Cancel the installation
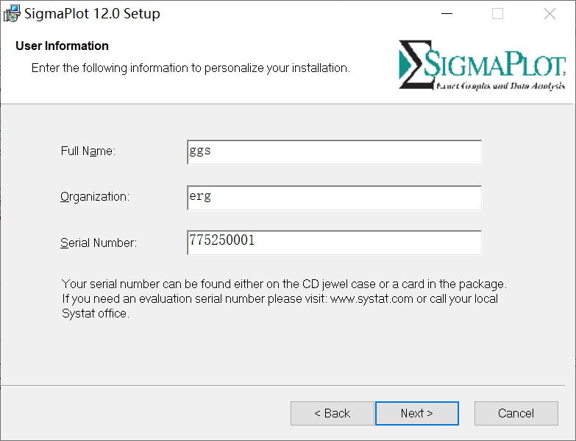This screenshot has height=441, width=576. coord(516,413)
